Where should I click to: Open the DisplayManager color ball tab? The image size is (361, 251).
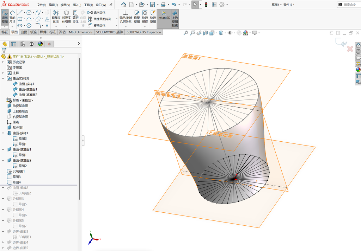click(41, 44)
